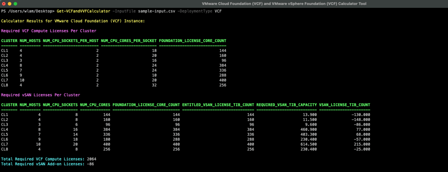Screen dimensions: 448x172
Task: Click "CL5" in the compute licenses table
Action: click(x=4, y=70)
